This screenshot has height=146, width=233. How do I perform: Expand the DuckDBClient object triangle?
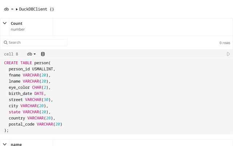point(17,9)
